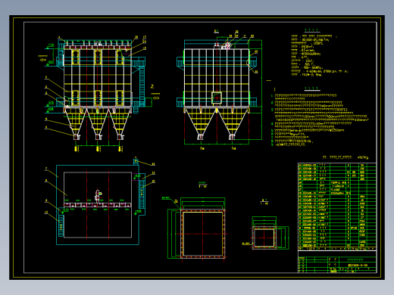The image size is (394, 295).
Task: Click the green parts list table
Action: coord(337,206)
